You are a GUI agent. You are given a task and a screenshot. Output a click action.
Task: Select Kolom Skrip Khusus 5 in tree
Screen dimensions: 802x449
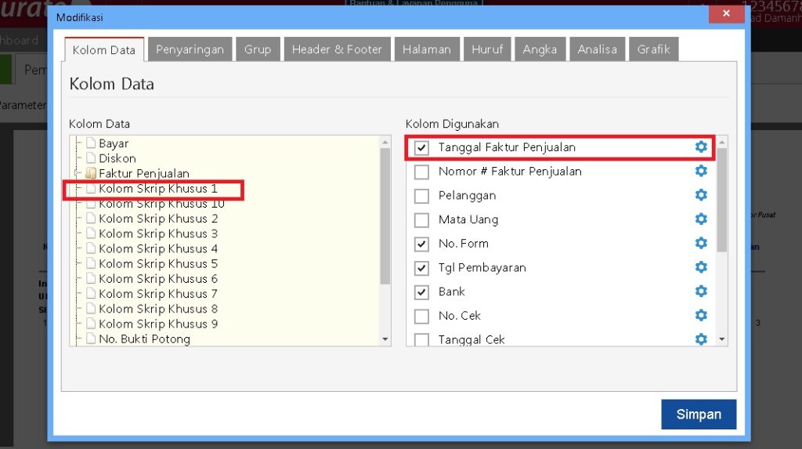158,263
